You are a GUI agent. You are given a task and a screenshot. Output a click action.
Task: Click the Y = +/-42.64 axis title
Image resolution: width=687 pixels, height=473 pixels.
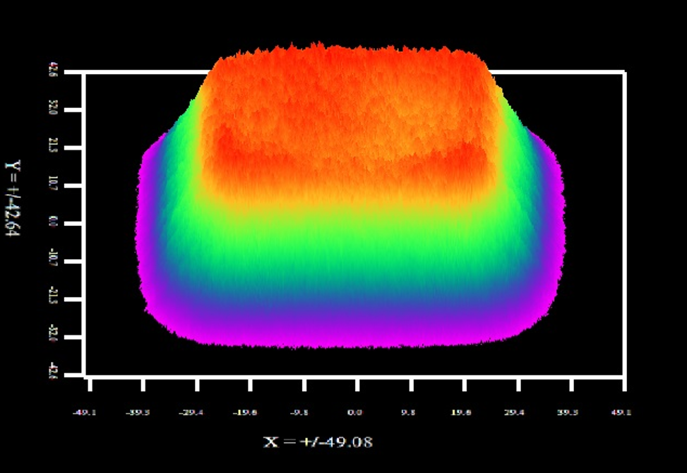point(13,198)
